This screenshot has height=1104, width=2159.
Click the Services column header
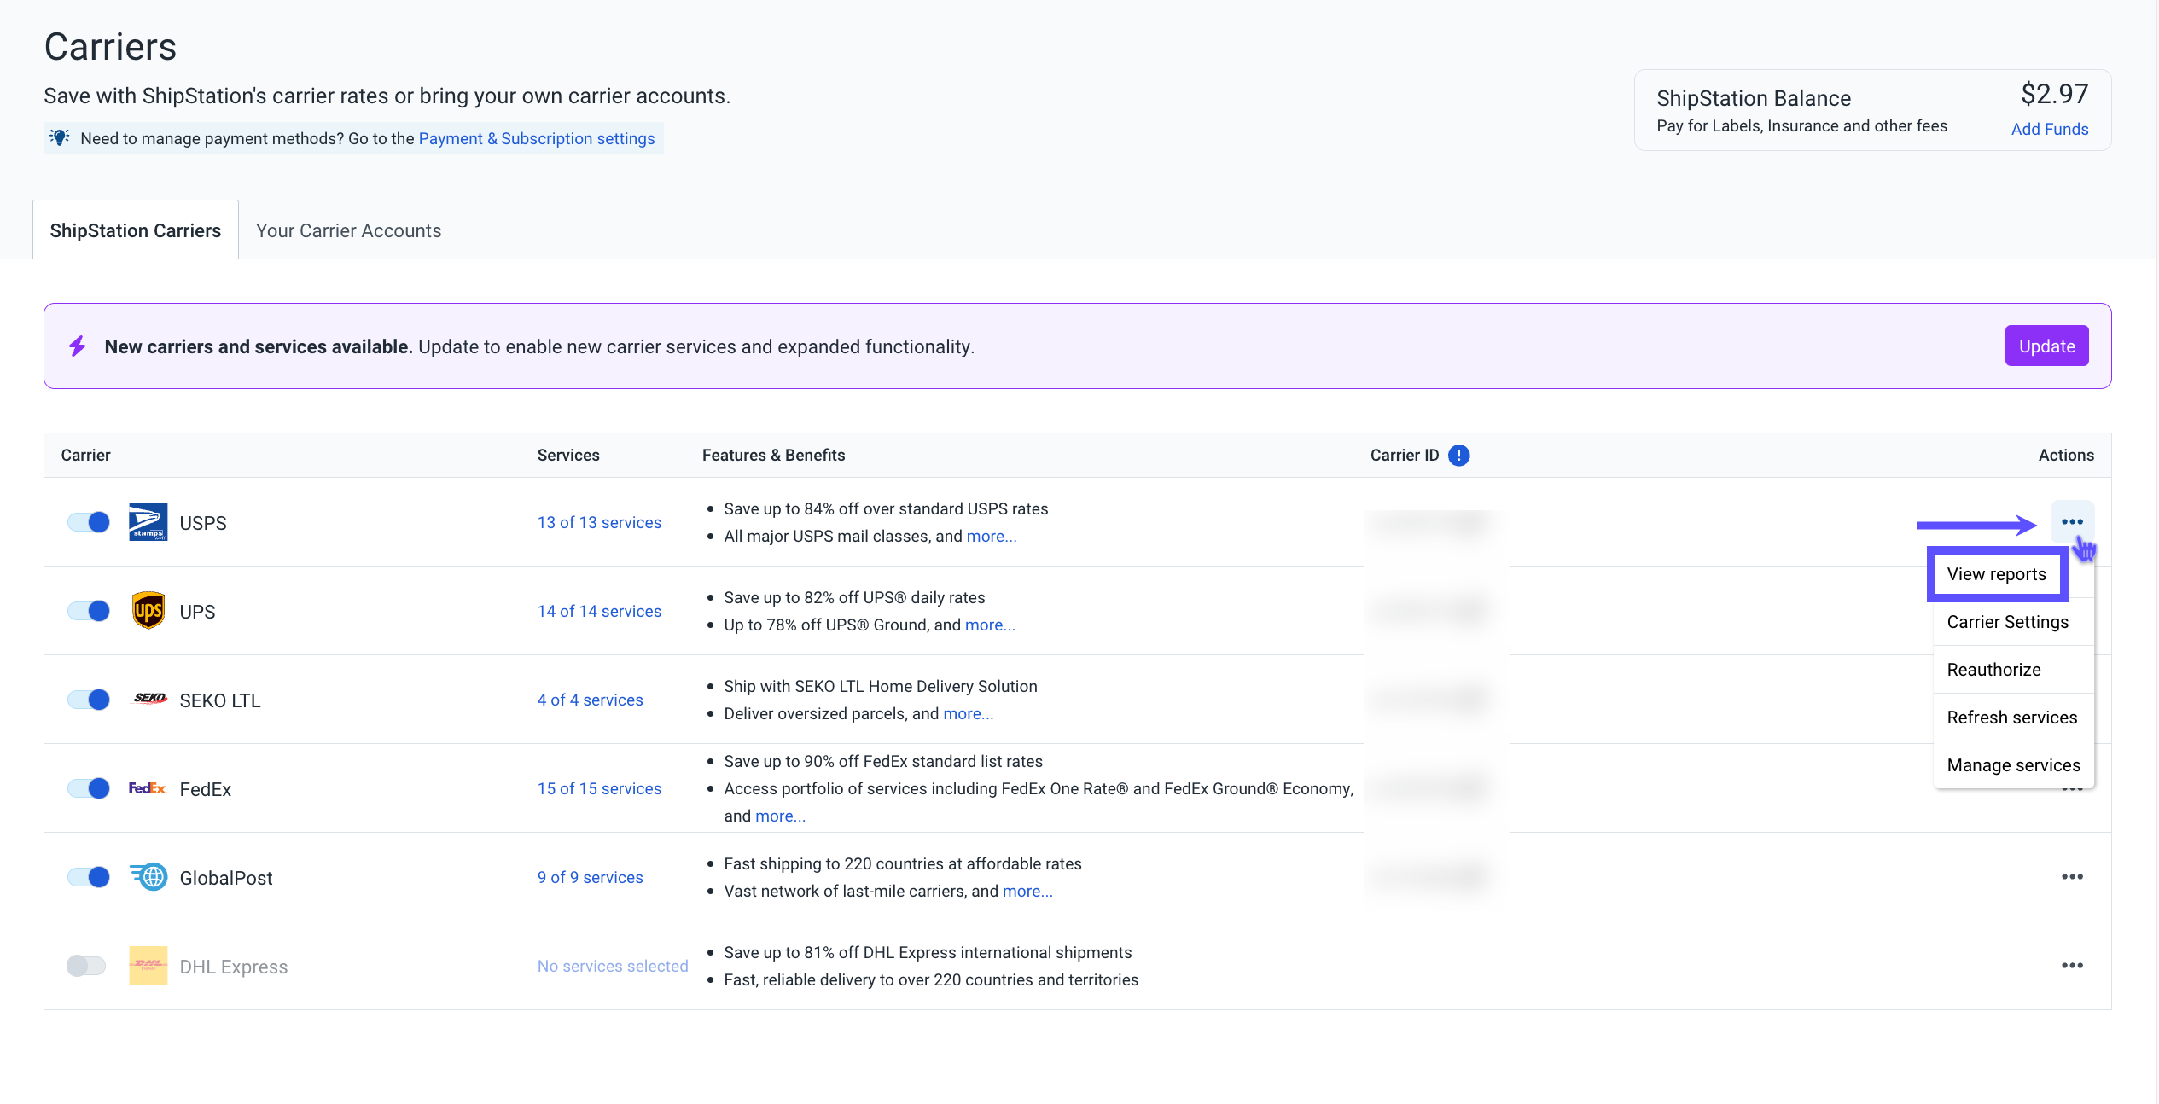(568, 455)
